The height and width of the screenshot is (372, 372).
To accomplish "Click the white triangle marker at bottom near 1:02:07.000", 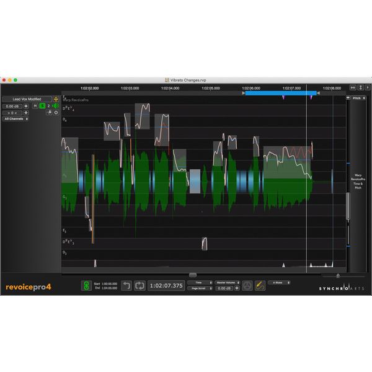I will (283, 265).
